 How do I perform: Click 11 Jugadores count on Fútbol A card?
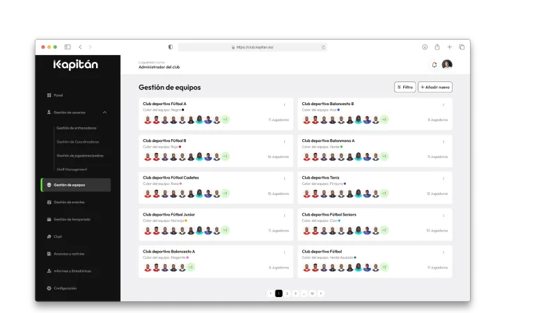coord(278,120)
